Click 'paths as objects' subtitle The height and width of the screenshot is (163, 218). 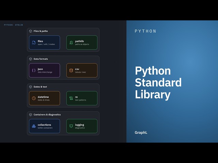[82, 44]
